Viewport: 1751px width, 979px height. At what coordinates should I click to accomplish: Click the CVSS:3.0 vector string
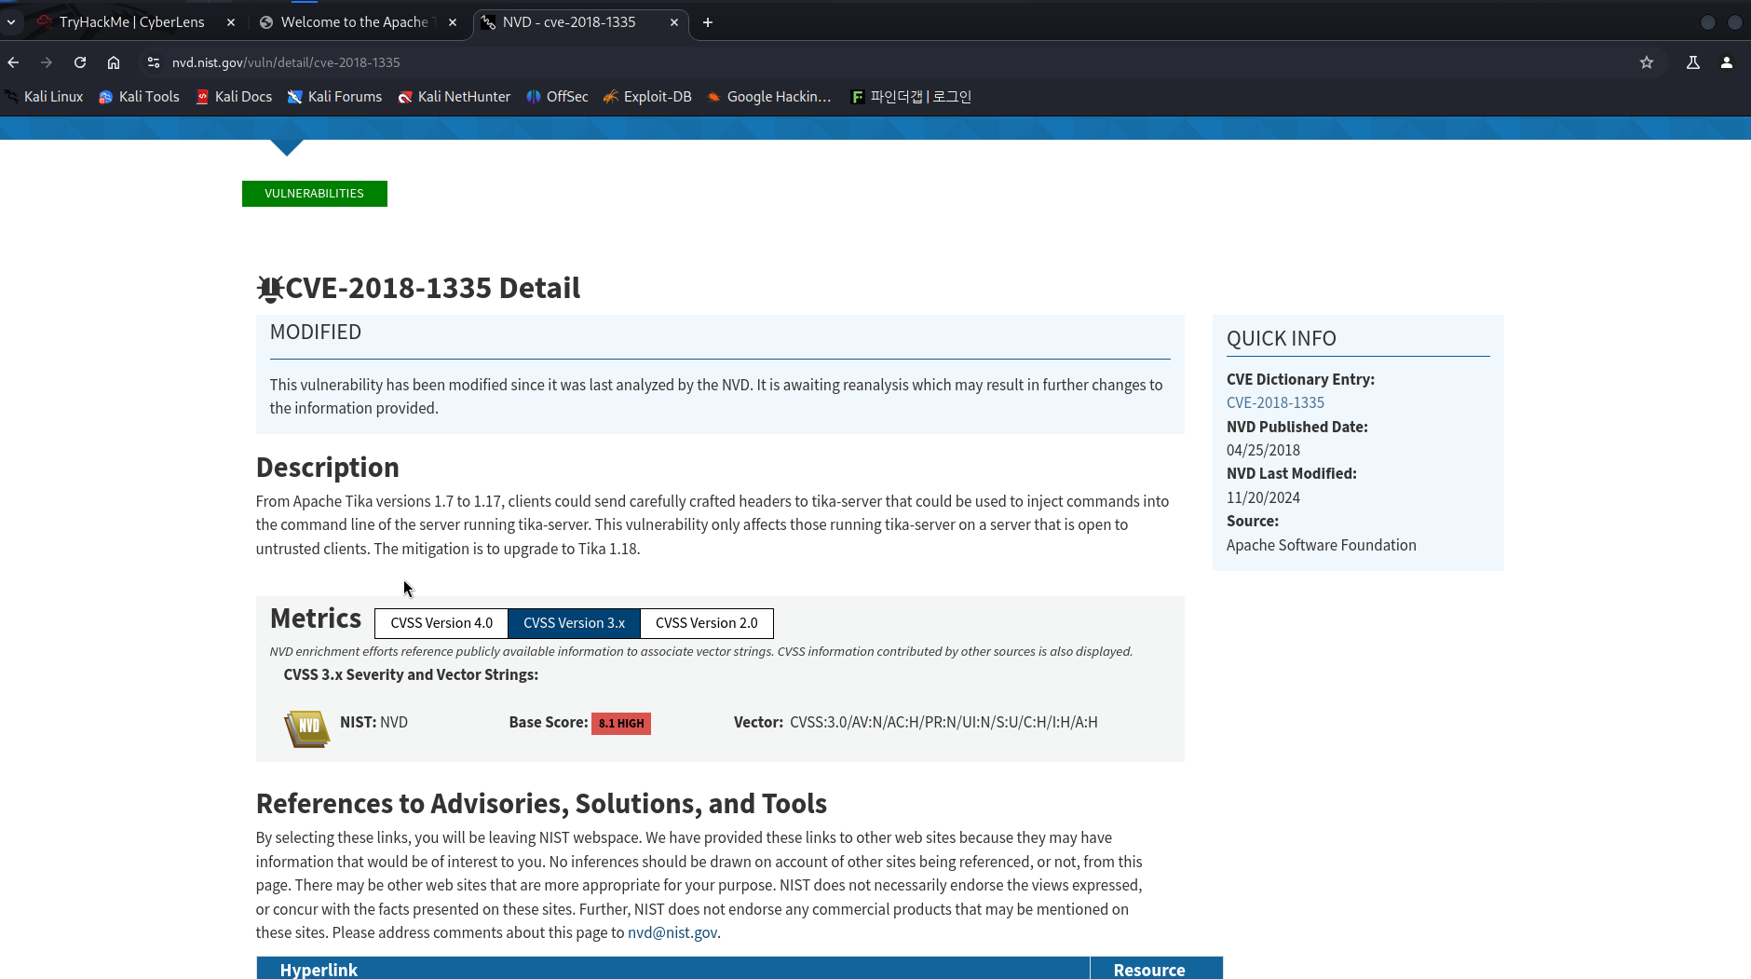pyautogui.click(x=943, y=722)
